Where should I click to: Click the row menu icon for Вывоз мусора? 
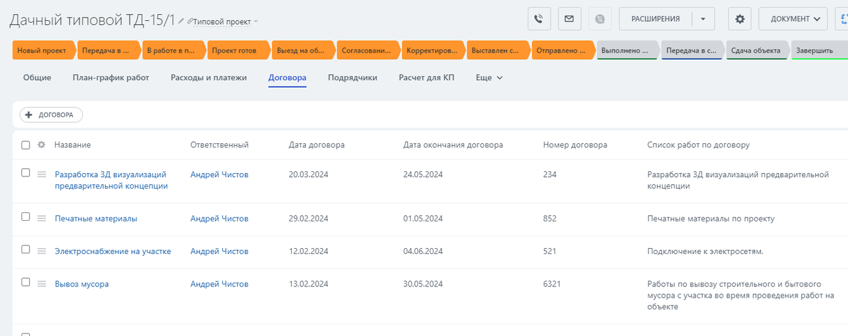tap(42, 284)
